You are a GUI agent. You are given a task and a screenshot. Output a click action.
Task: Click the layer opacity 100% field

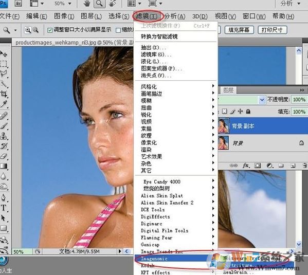tap(299, 99)
